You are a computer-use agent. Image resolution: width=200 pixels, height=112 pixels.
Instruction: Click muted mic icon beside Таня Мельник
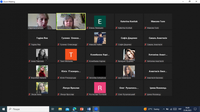(58, 61)
